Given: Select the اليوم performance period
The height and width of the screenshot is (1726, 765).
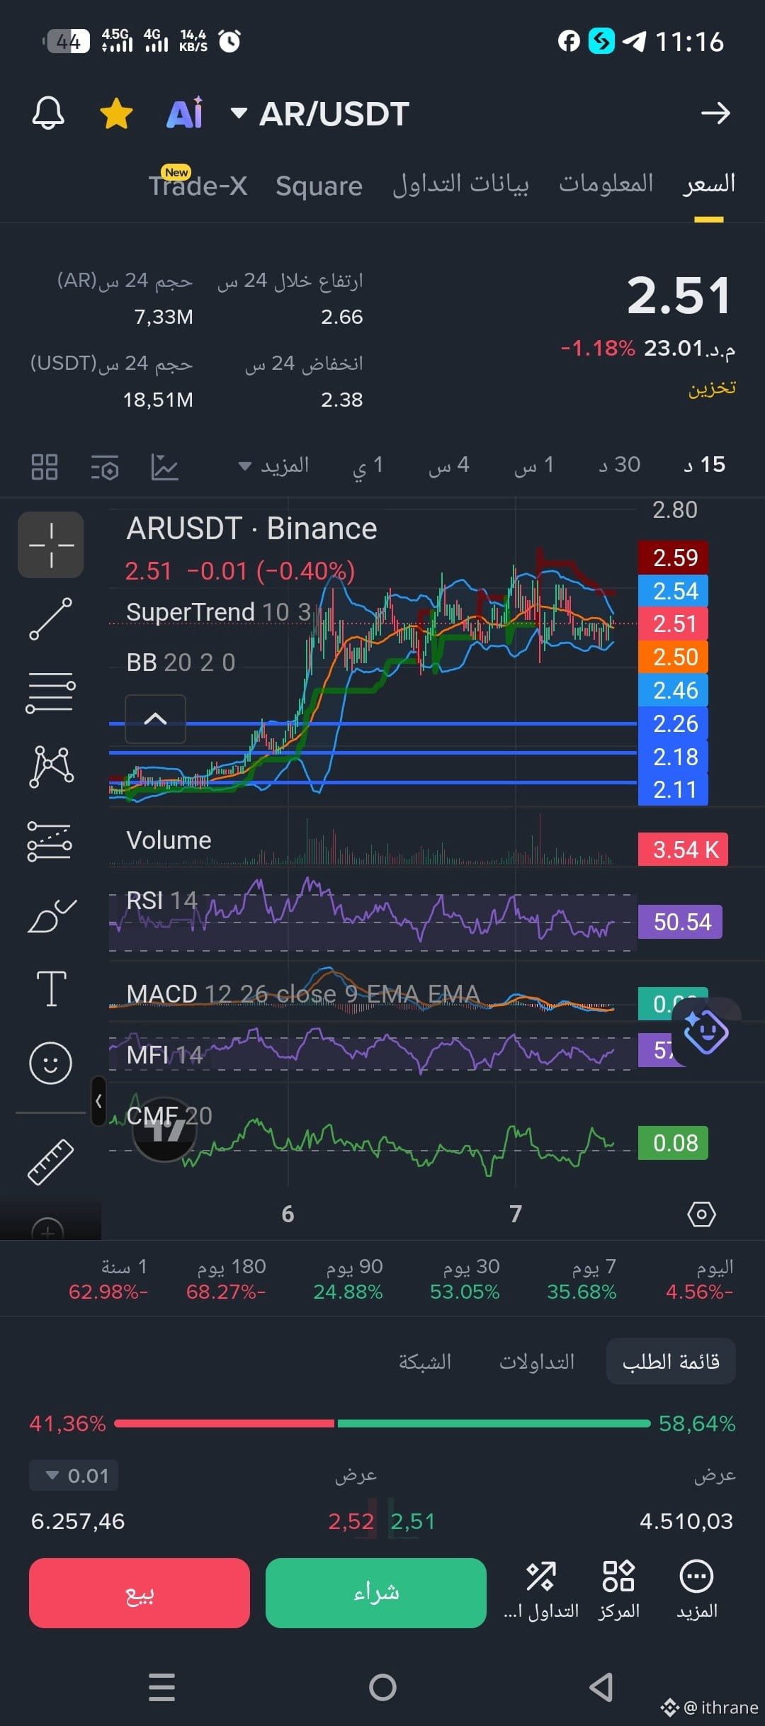Looking at the screenshot, I should (700, 1279).
